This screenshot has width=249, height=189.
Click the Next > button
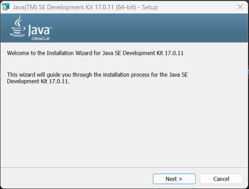174,179
